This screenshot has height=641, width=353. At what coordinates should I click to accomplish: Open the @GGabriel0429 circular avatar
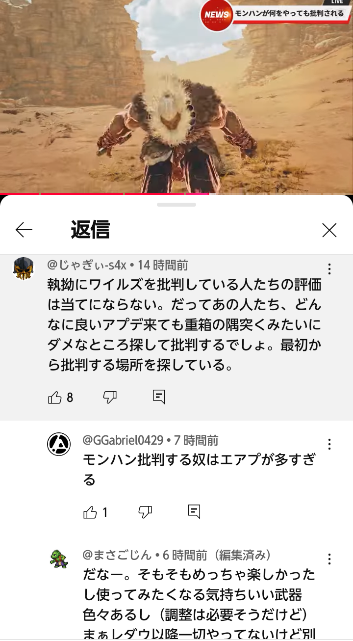coord(59,444)
